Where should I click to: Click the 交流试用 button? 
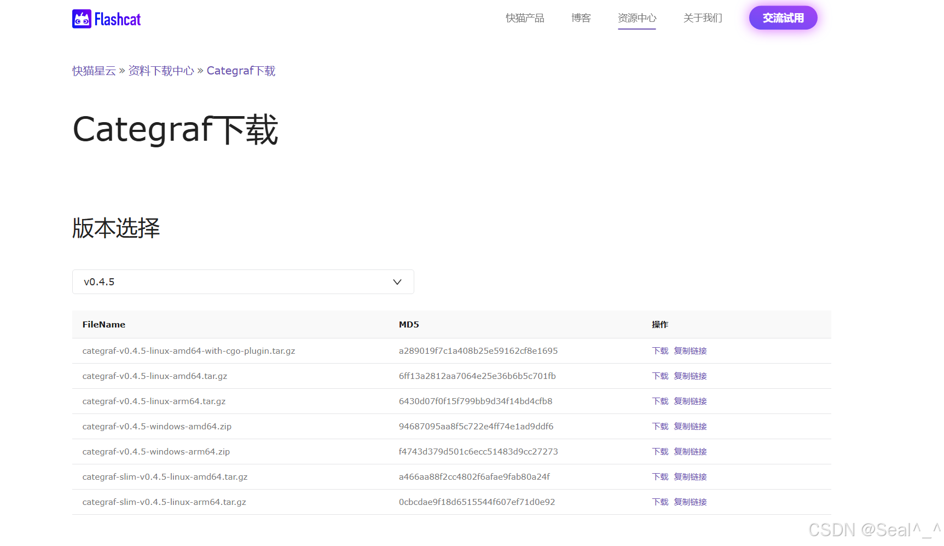[783, 18]
